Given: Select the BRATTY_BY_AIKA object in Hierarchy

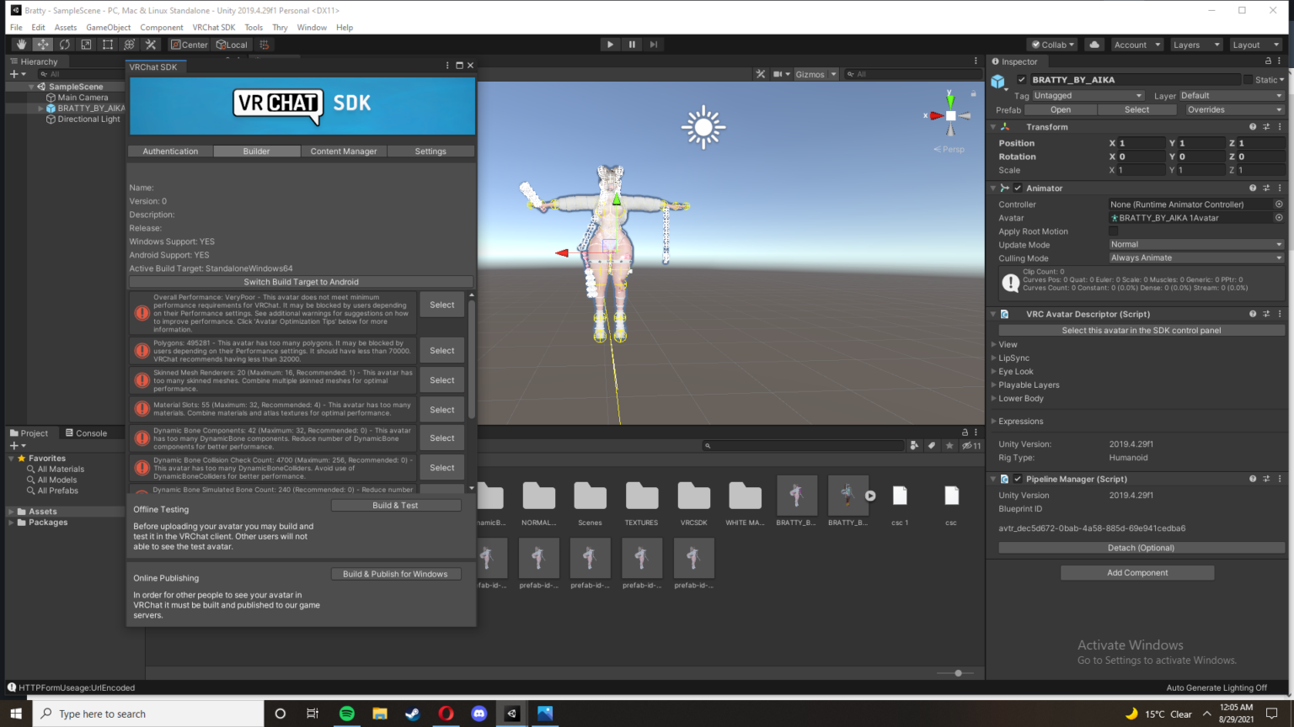Looking at the screenshot, I should pos(88,108).
